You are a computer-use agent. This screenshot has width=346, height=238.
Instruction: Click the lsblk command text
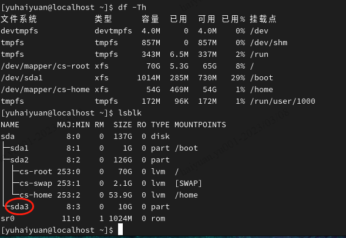[130, 113]
